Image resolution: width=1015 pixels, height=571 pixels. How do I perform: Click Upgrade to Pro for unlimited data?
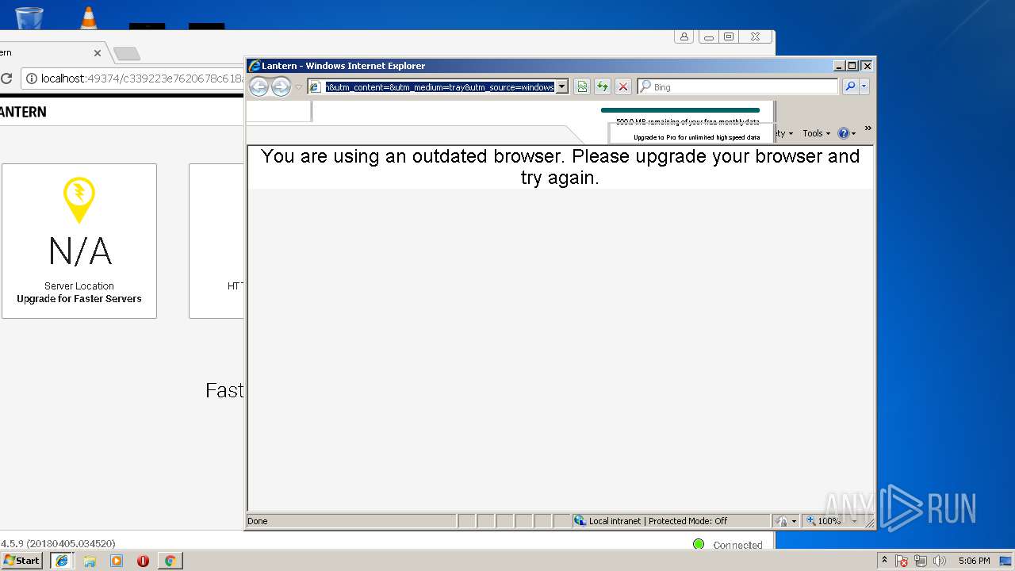click(x=696, y=137)
